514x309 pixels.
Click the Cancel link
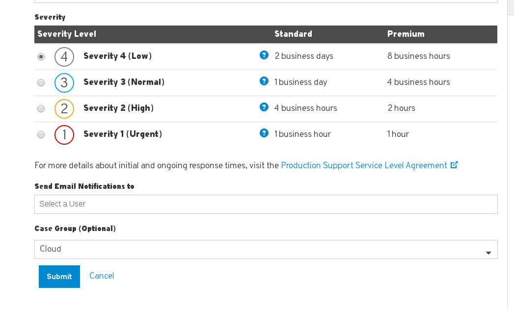(102, 276)
